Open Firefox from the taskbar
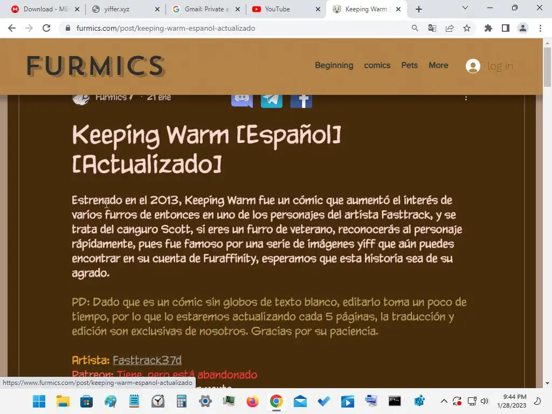Viewport: 552px width, 414px height. point(252,401)
